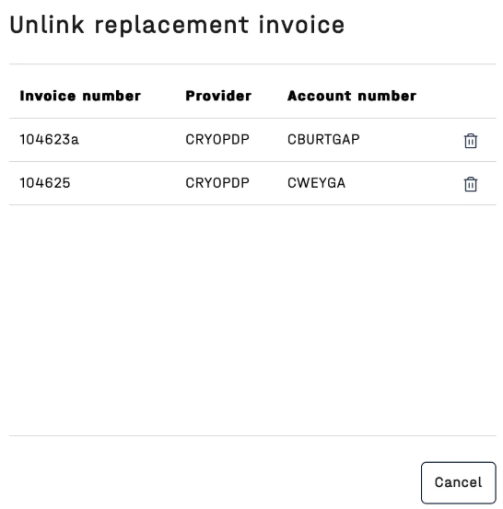Select account number CWEYGA
This screenshot has width=503, height=509.
317,183
